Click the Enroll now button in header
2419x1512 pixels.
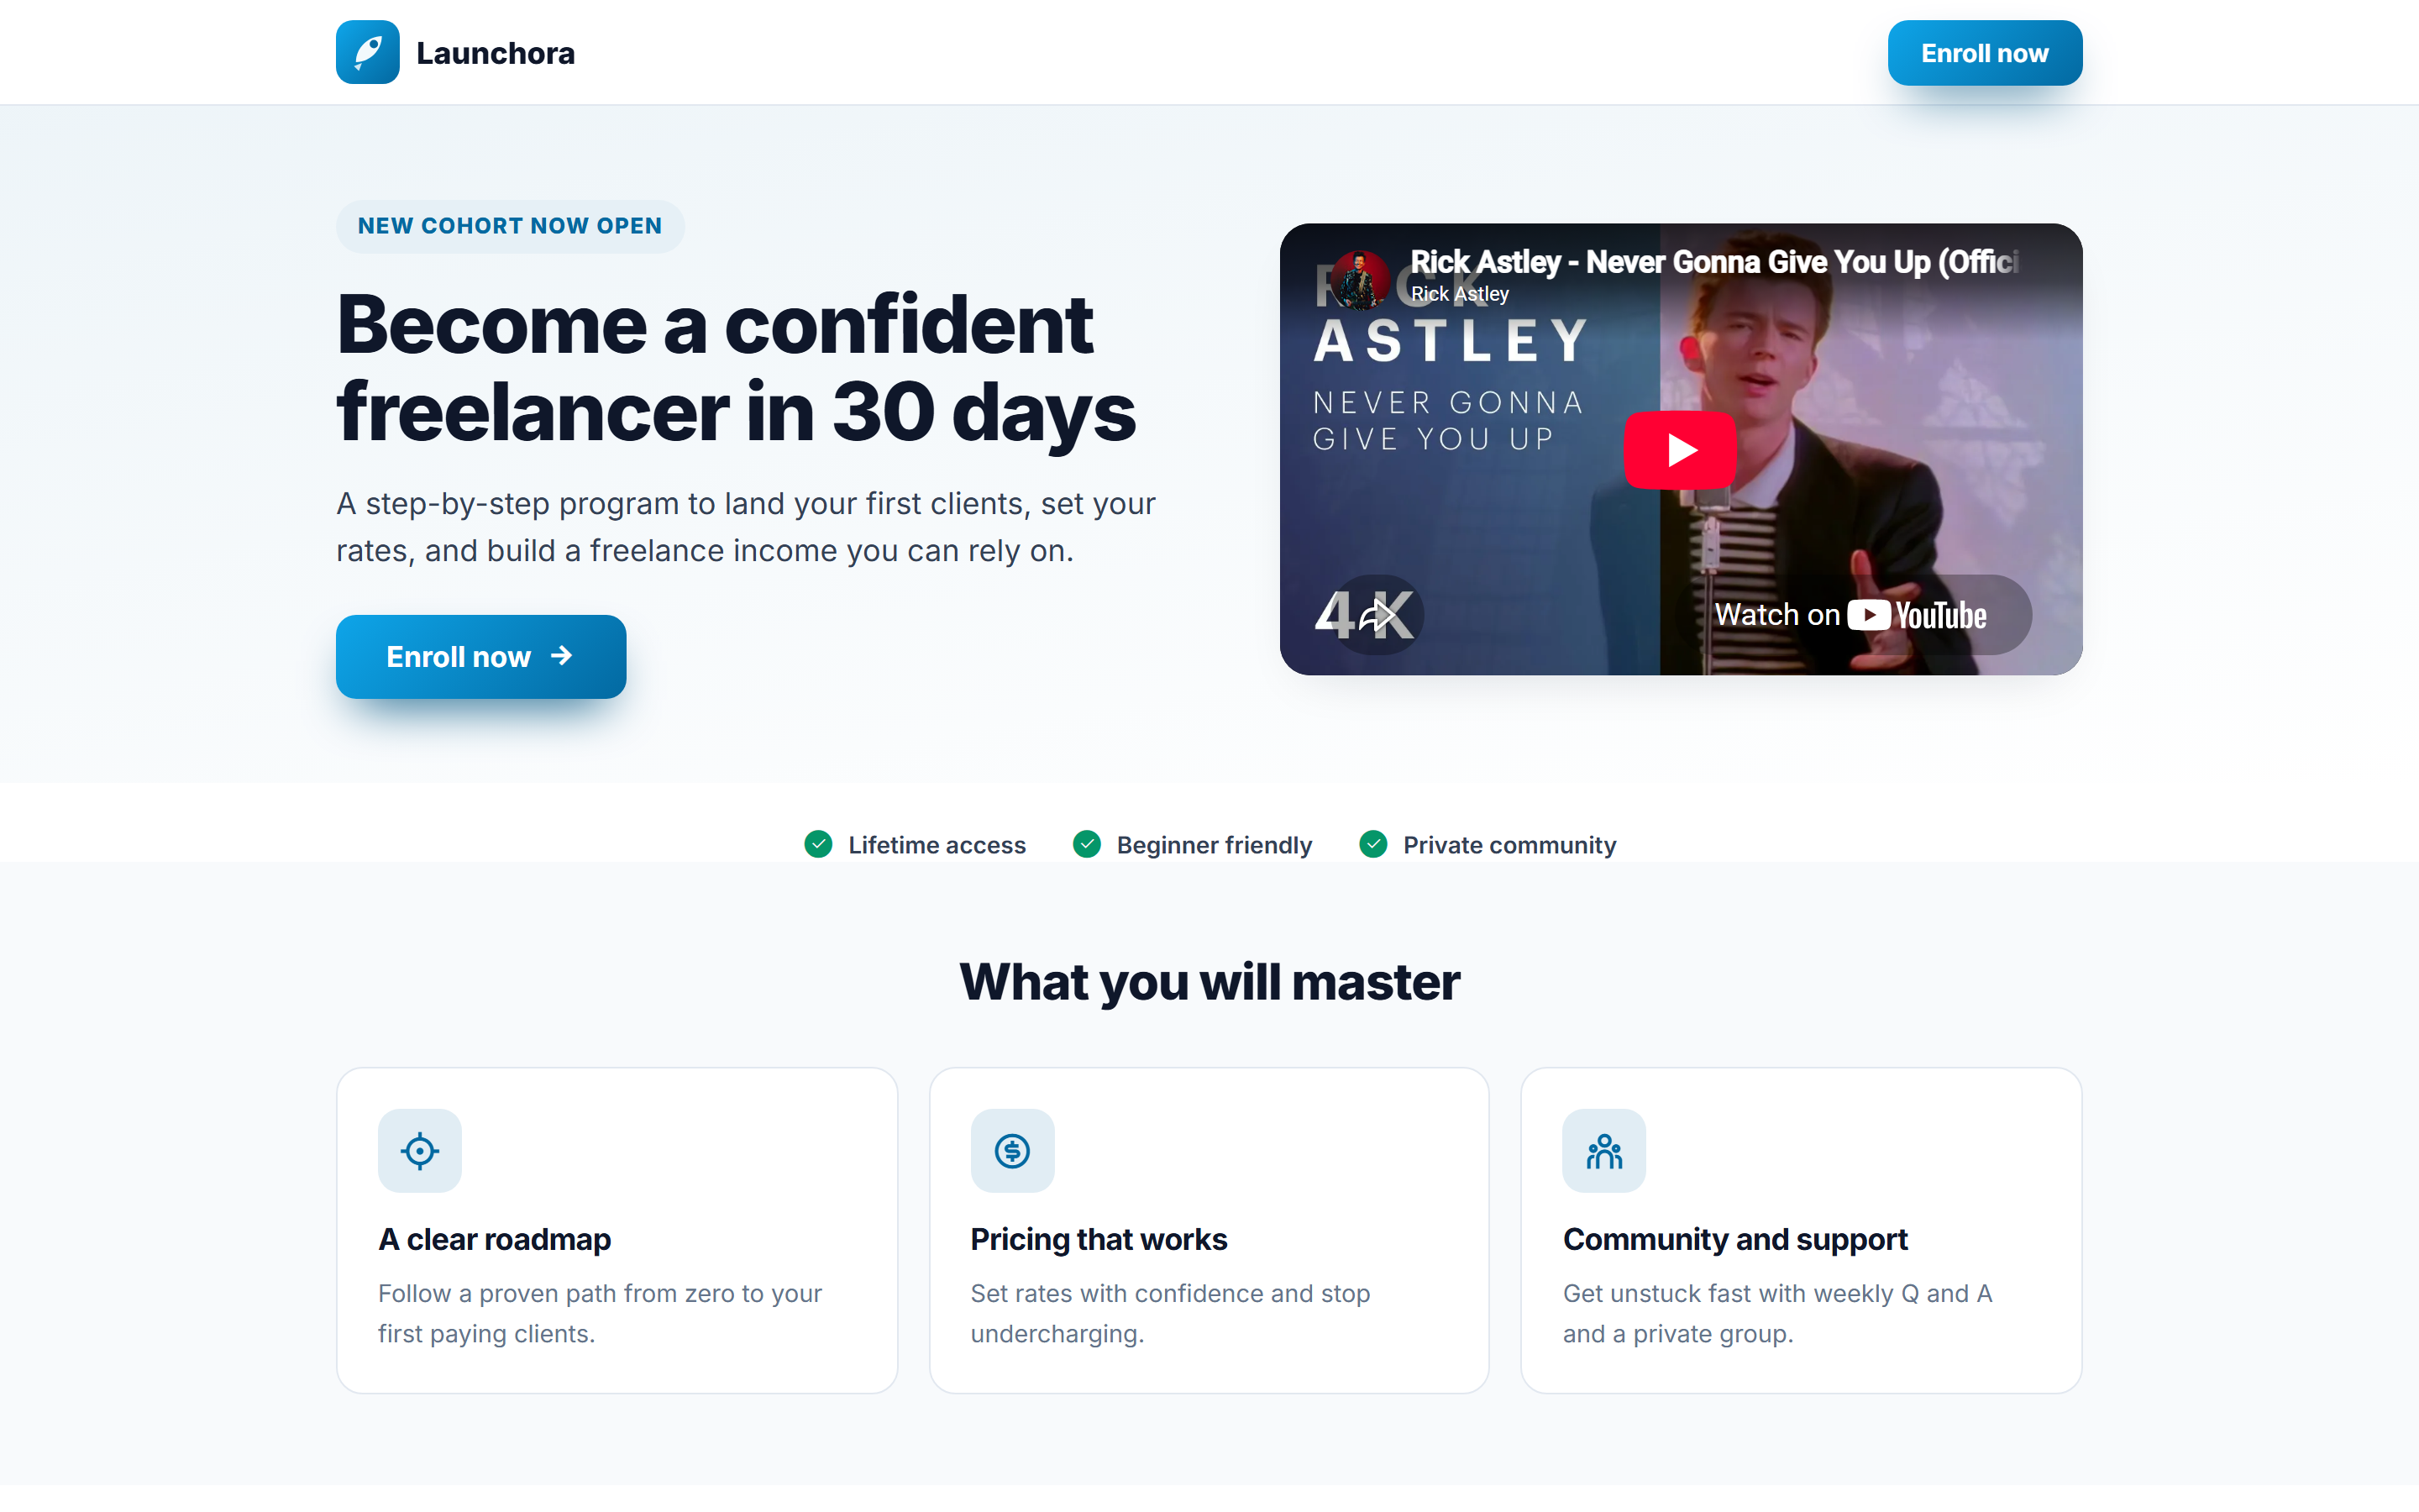(x=1984, y=53)
